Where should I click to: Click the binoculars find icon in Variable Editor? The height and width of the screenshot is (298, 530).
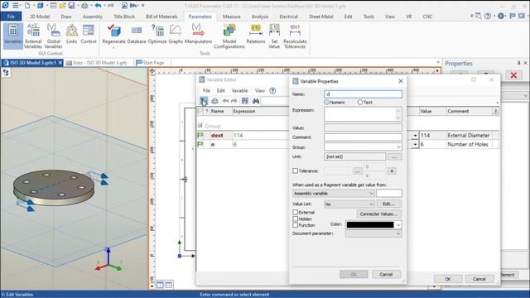(x=256, y=101)
